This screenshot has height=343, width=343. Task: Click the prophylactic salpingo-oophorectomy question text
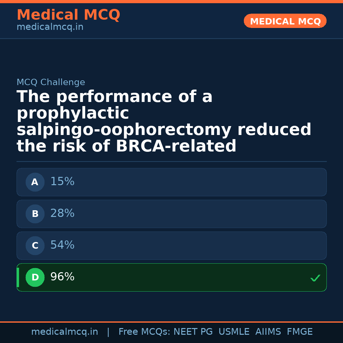click(x=164, y=122)
